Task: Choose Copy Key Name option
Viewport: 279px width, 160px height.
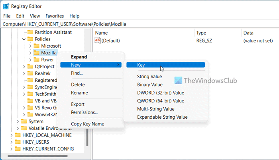Action: 91,124
